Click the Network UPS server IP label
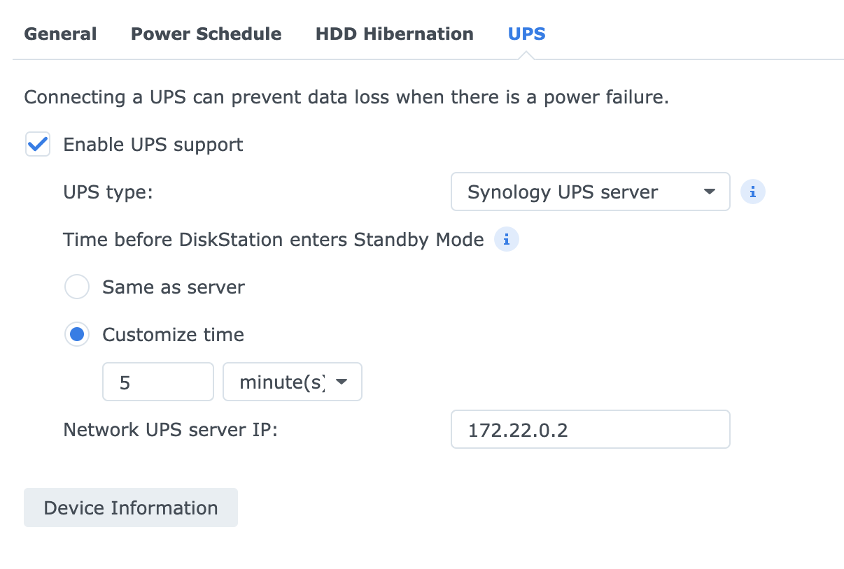The width and height of the screenshot is (844, 569). (170, 429)
